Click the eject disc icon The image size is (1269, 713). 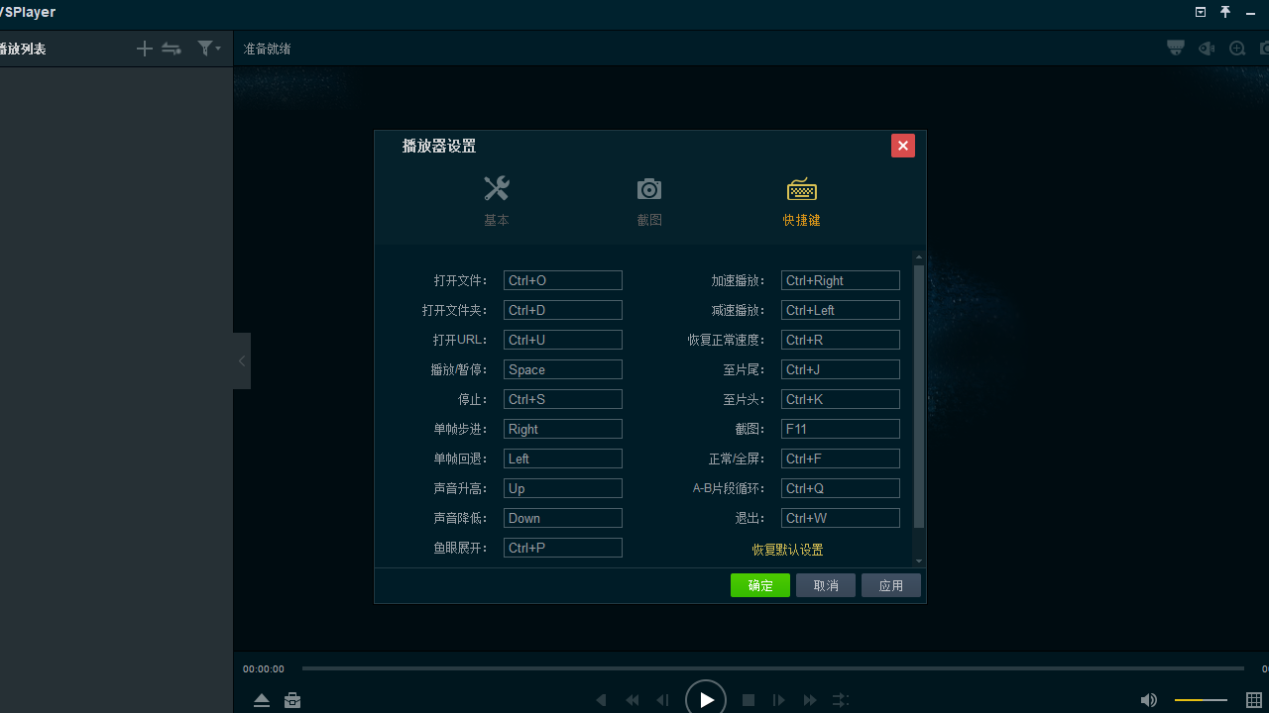tap(262, 700)
